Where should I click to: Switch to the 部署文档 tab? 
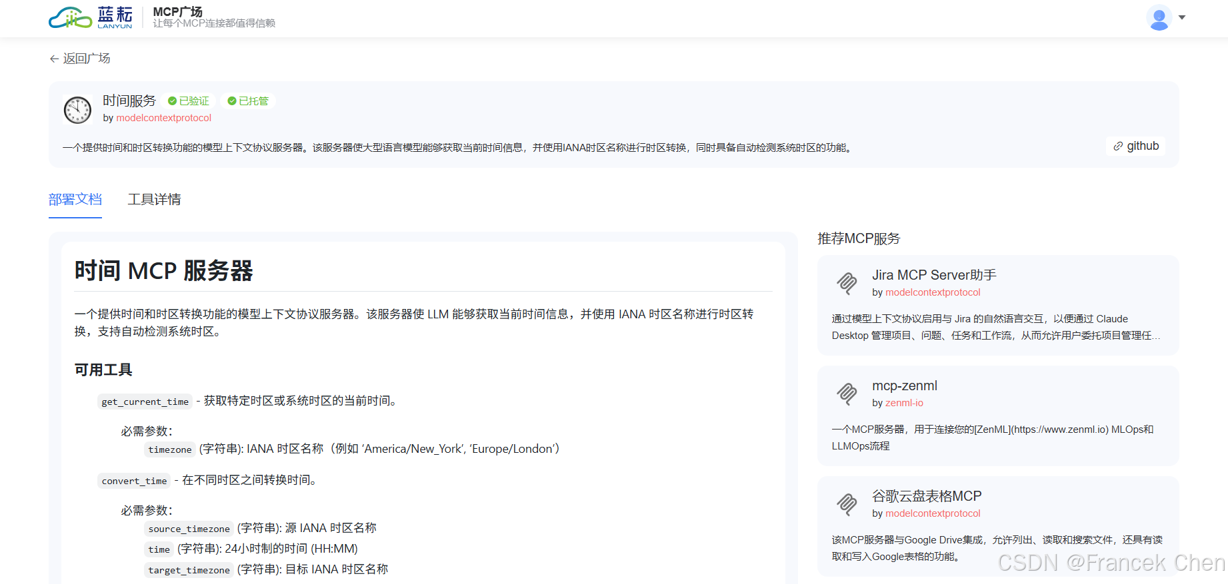tap(75, 200)
